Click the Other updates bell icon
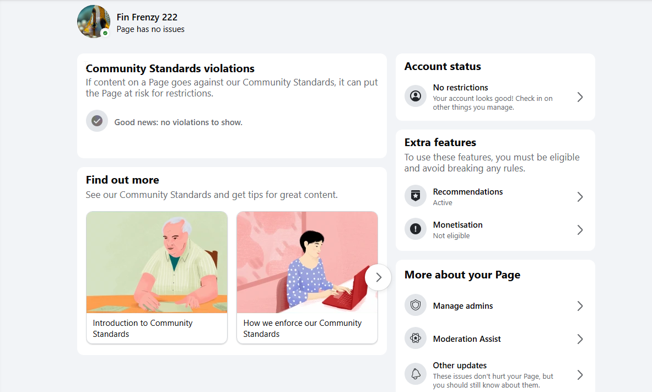652x392 pixels. [416, 374]
